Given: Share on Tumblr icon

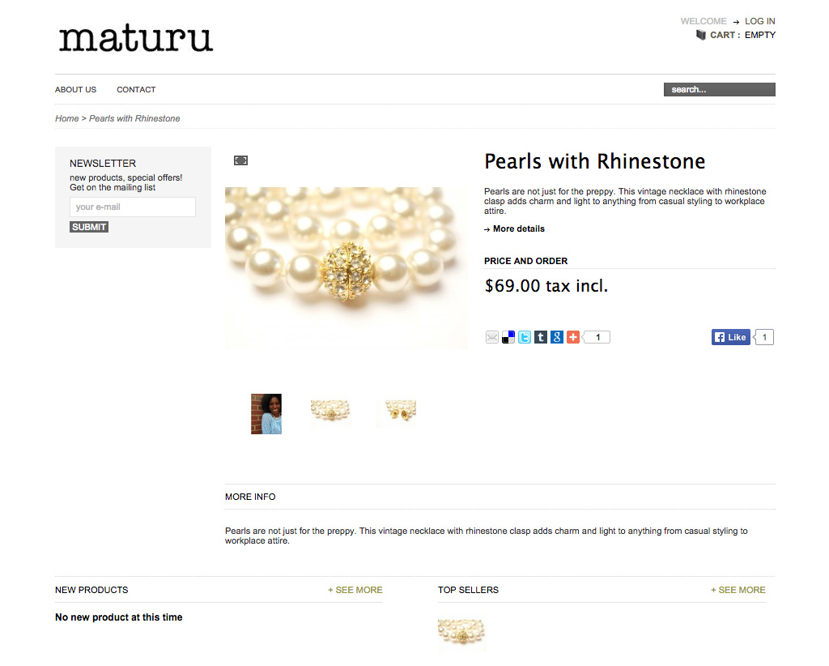Looking at the screenshot, I should tap(540, 338).
